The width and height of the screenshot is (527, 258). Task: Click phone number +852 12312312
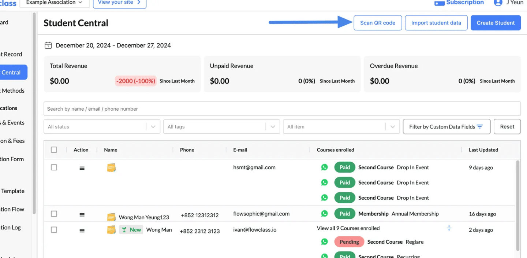click(x=200, y=215)
